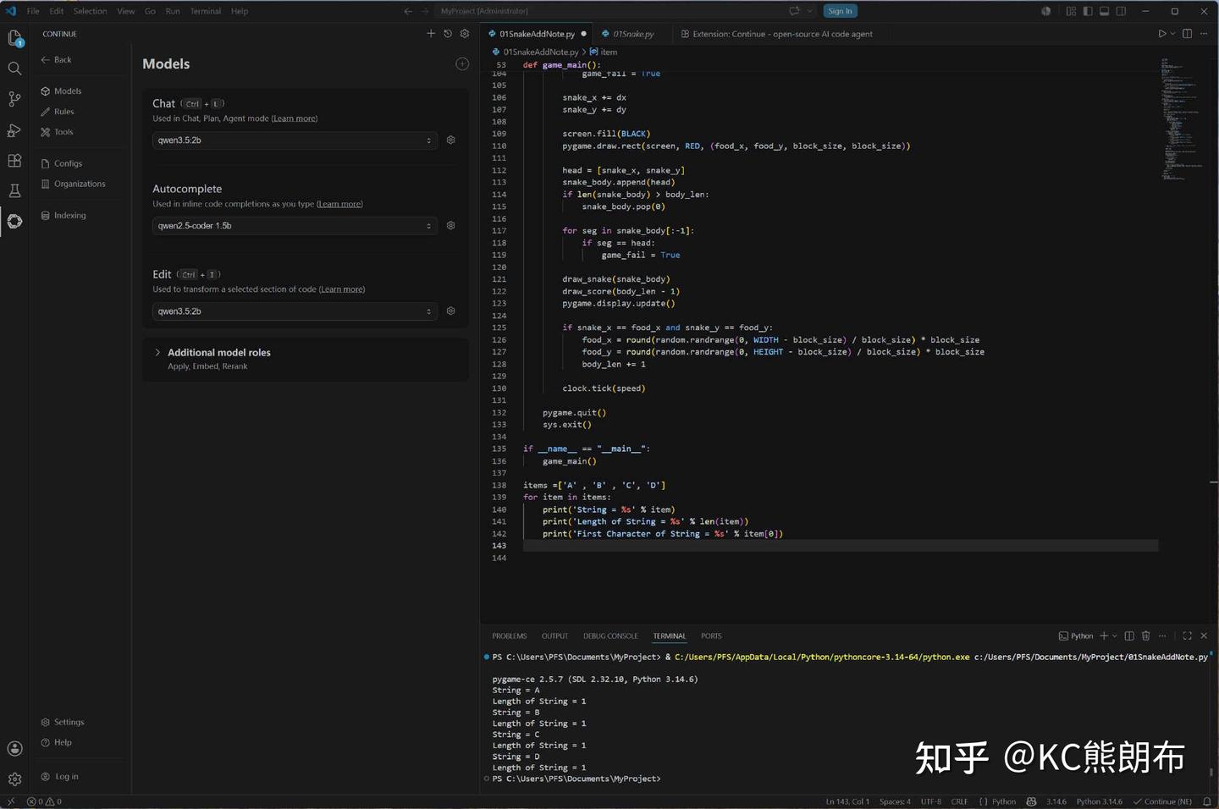Viewport: 1219px width, 809px height.
Task: Toggle secondary side bar visibility
Action: coord(1121,11)
